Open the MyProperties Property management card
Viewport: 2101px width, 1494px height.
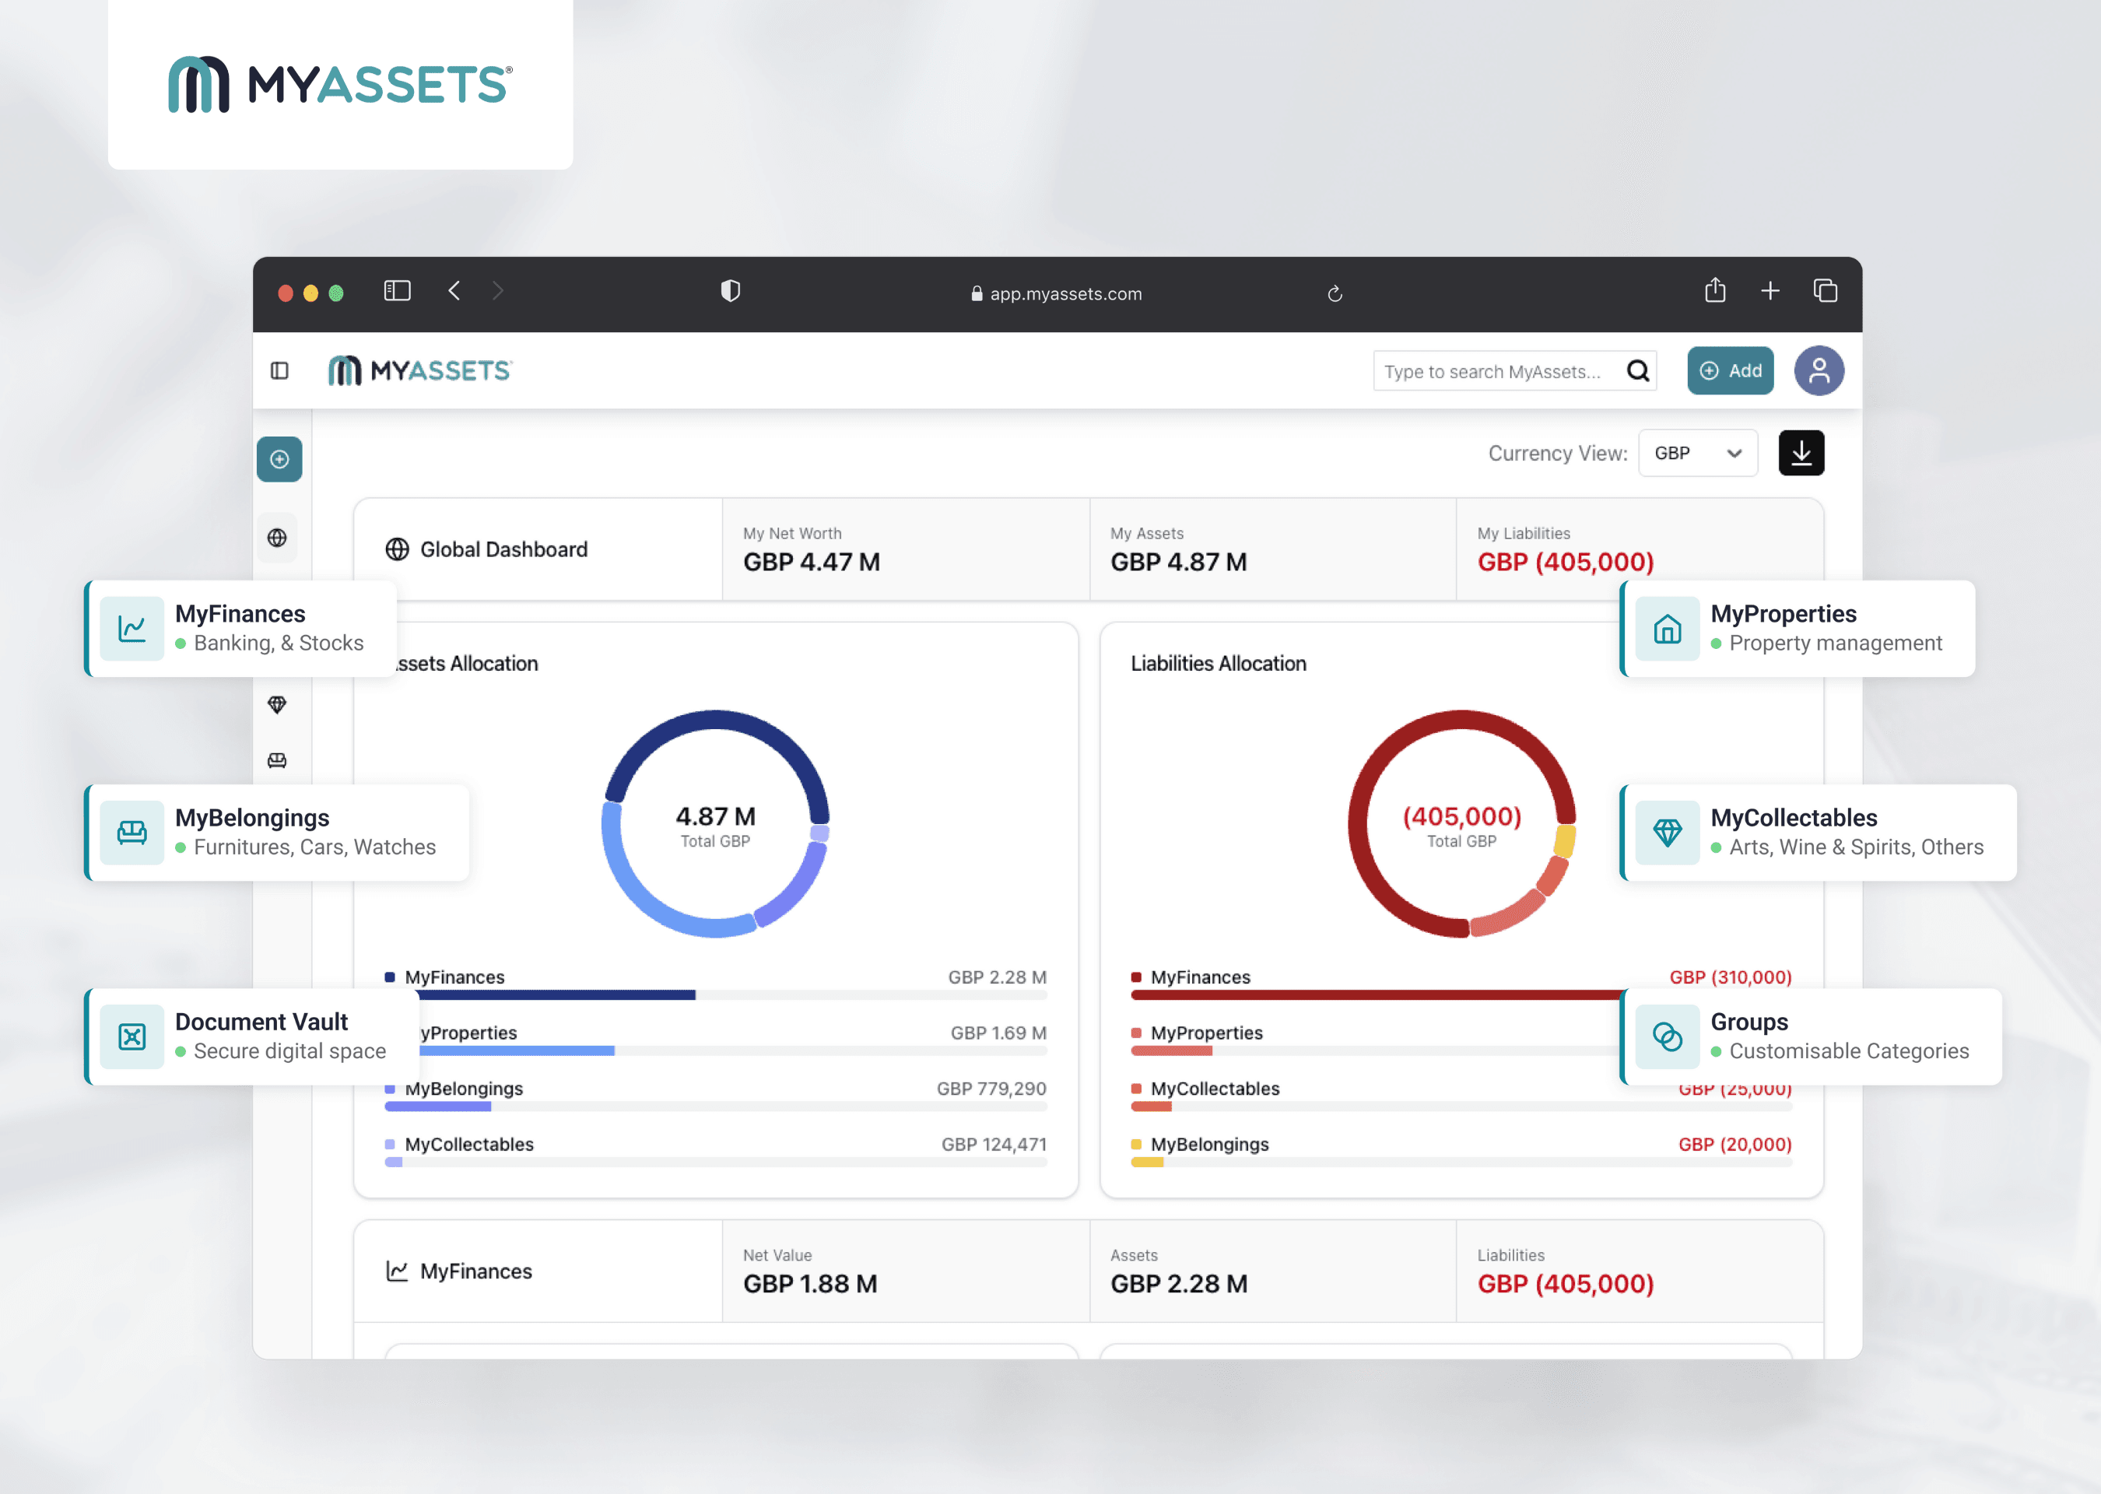coord(1798,628)
